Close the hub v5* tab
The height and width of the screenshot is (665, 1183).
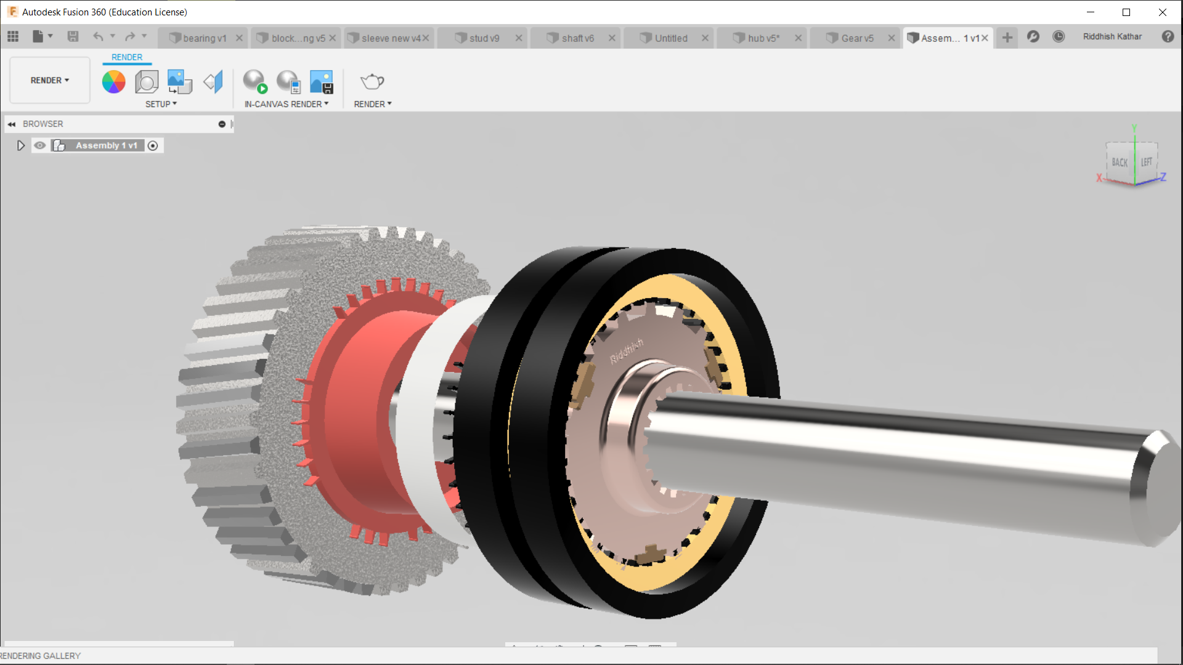point(798,38)
